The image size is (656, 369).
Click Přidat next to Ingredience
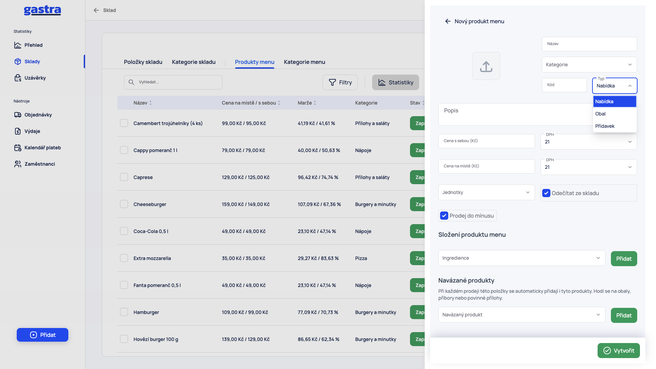[x=624, y=259]
